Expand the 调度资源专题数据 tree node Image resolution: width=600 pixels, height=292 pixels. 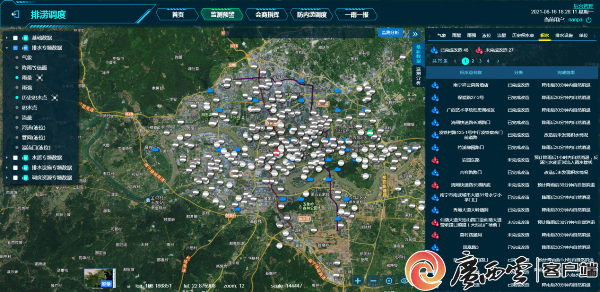6,178
